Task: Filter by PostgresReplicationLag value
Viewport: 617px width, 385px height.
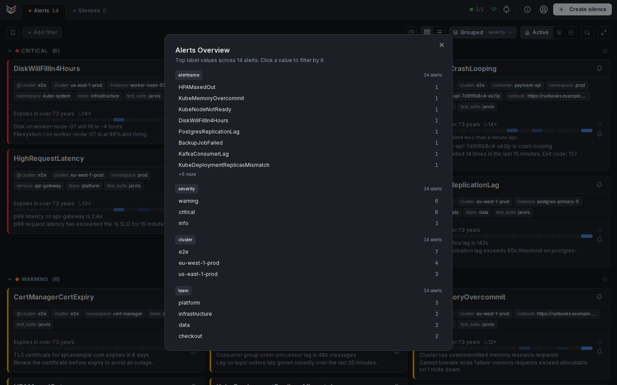Action: tap(308, 132)
